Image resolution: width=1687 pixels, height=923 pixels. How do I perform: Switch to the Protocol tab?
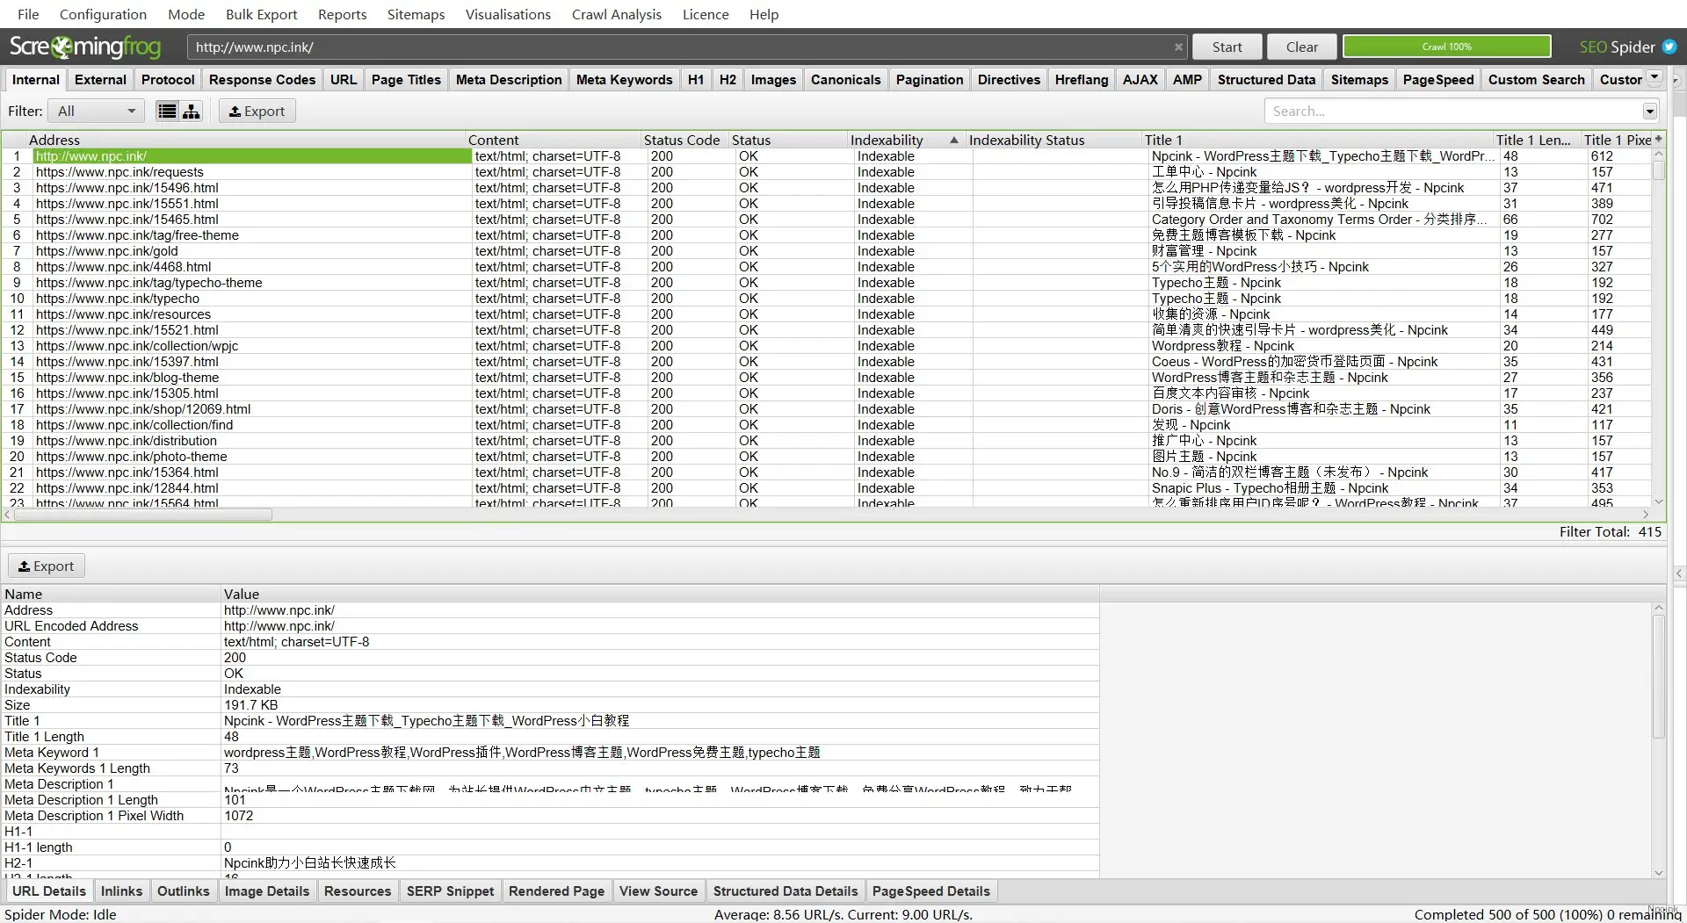click(168, 79)
